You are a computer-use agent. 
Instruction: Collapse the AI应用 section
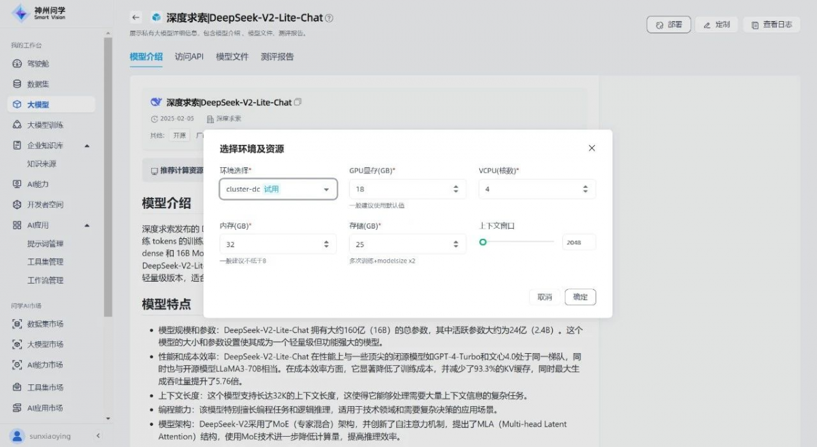point(86,225)
